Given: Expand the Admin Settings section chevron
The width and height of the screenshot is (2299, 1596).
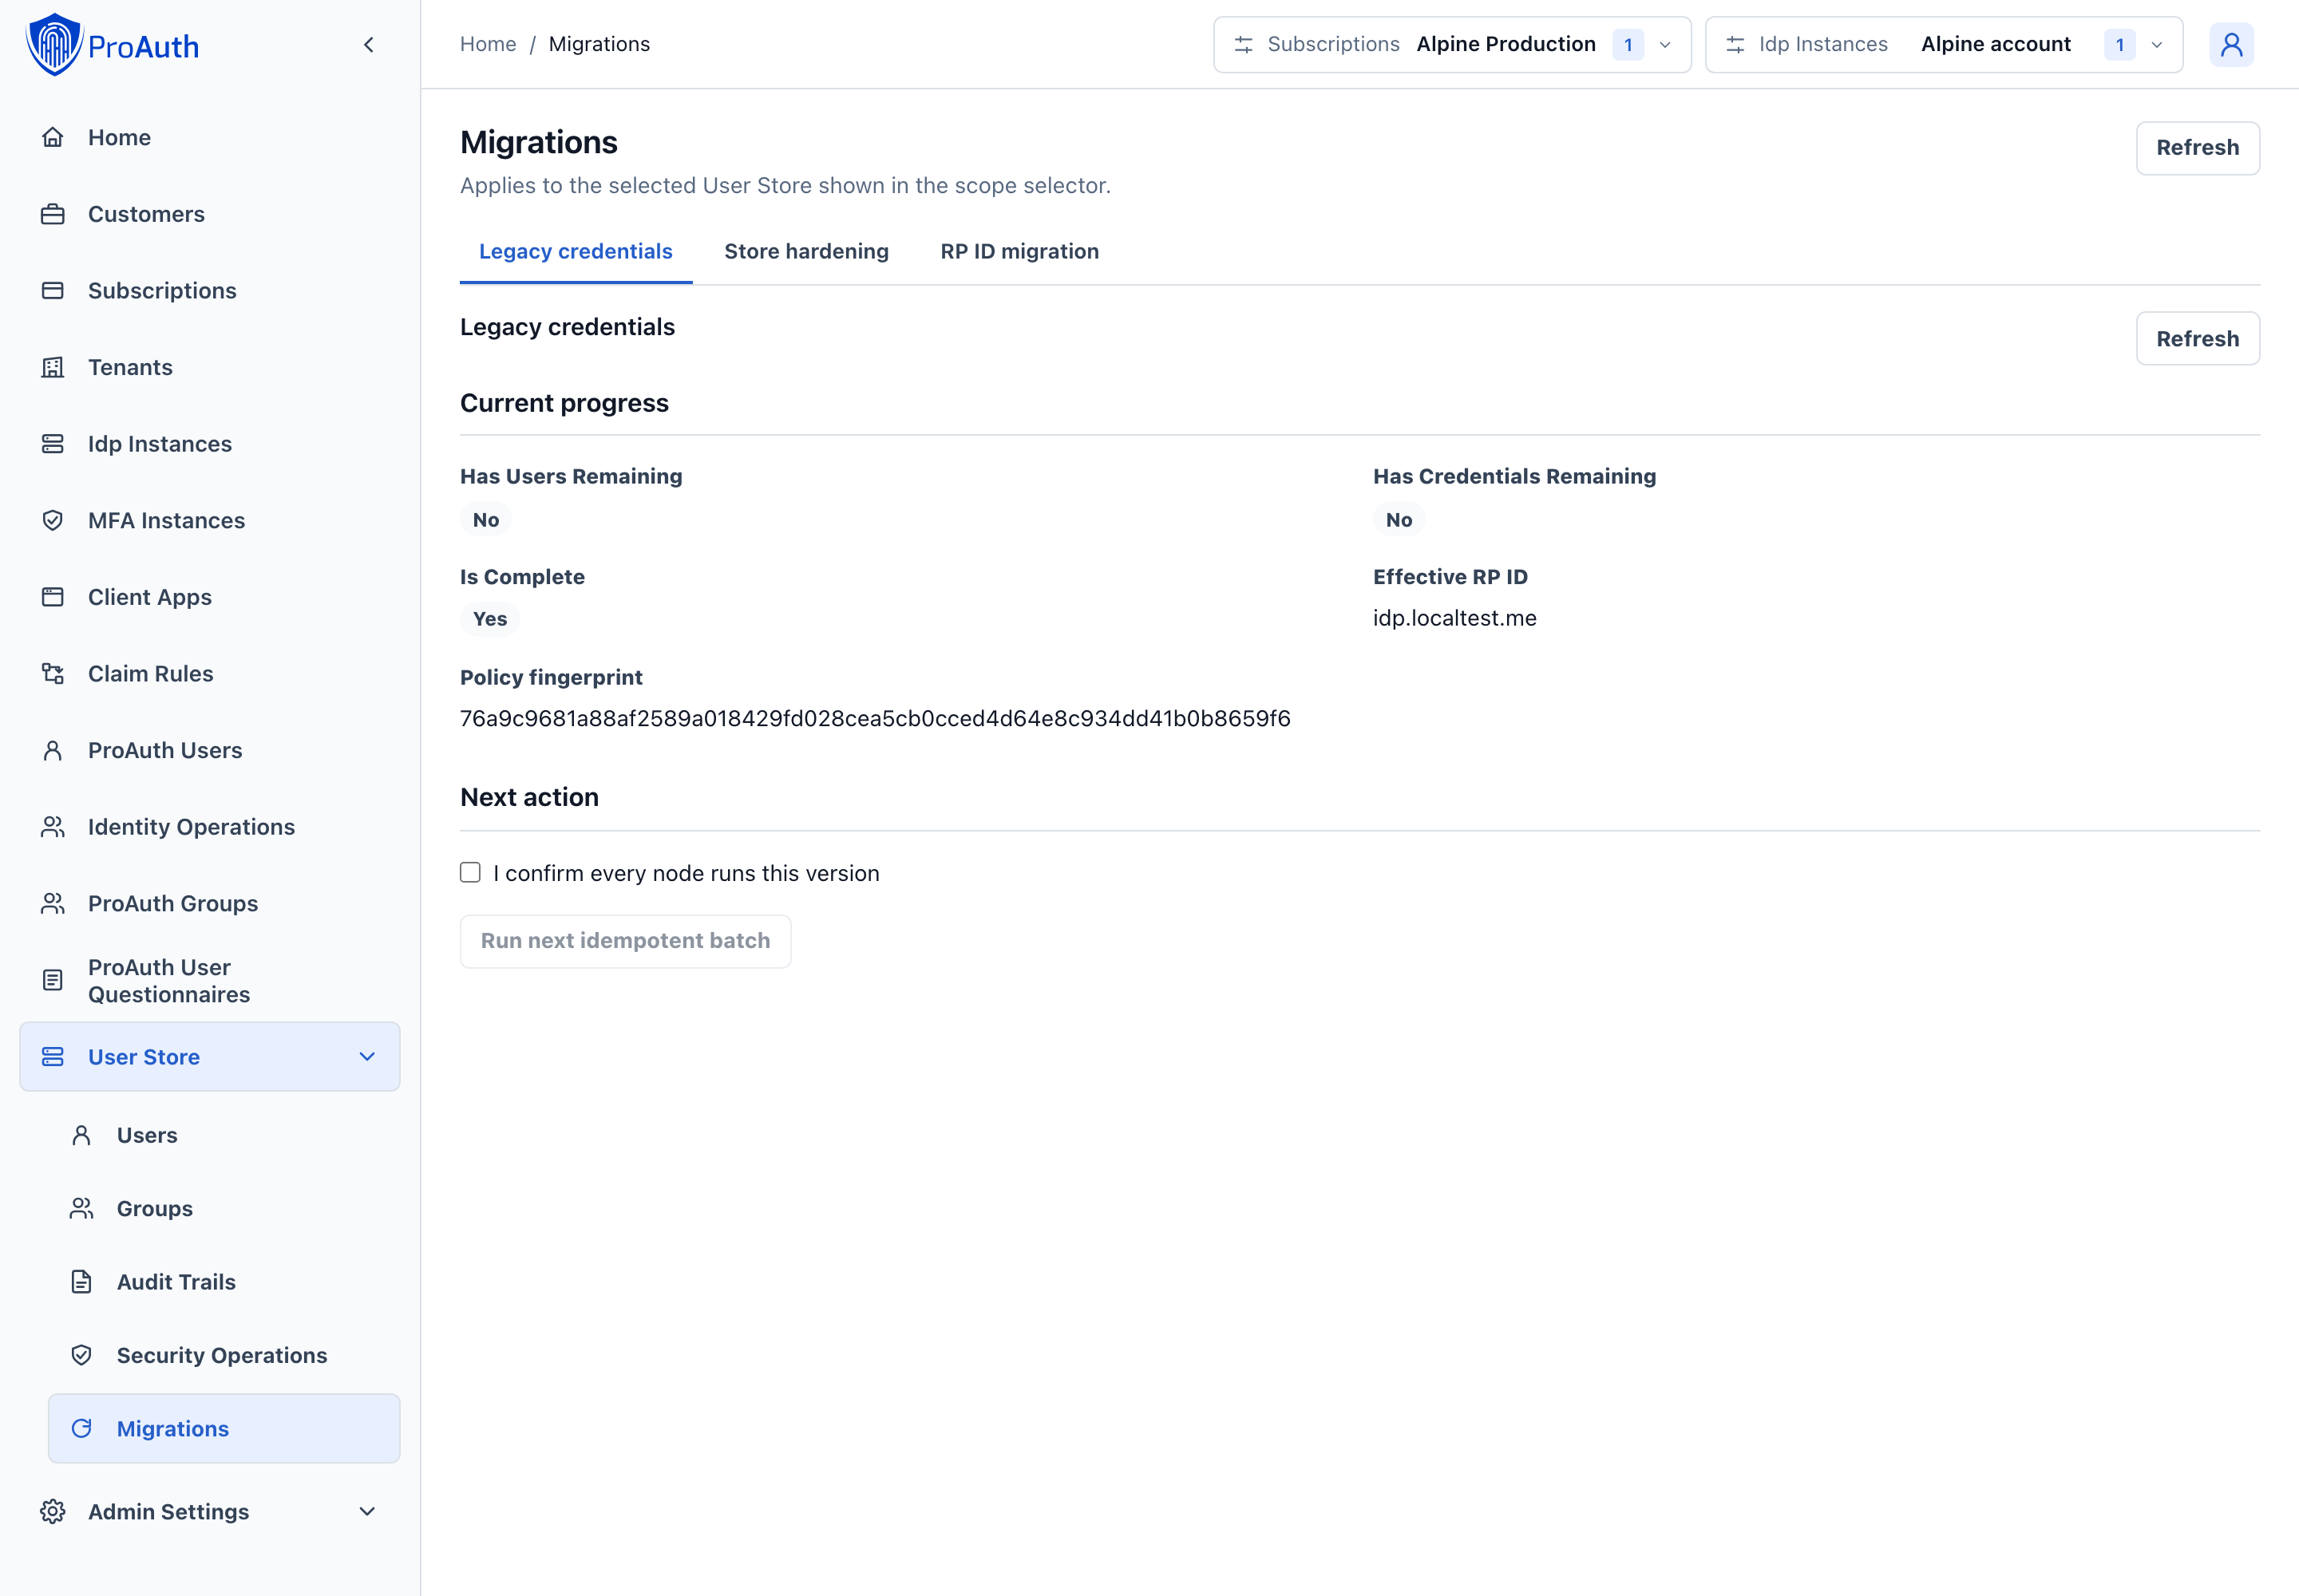Looking at the screenshot, I should (367, 1512).
